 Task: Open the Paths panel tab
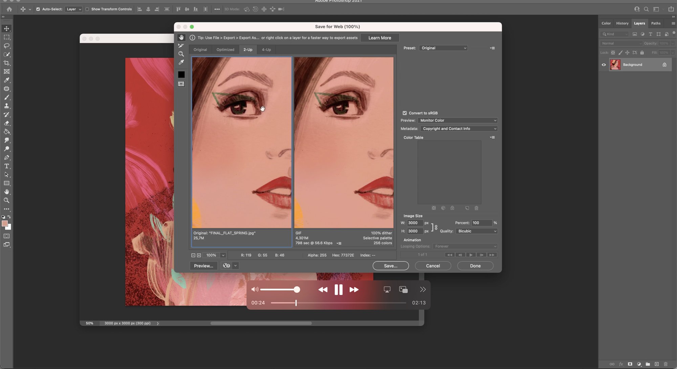[655, 23]
